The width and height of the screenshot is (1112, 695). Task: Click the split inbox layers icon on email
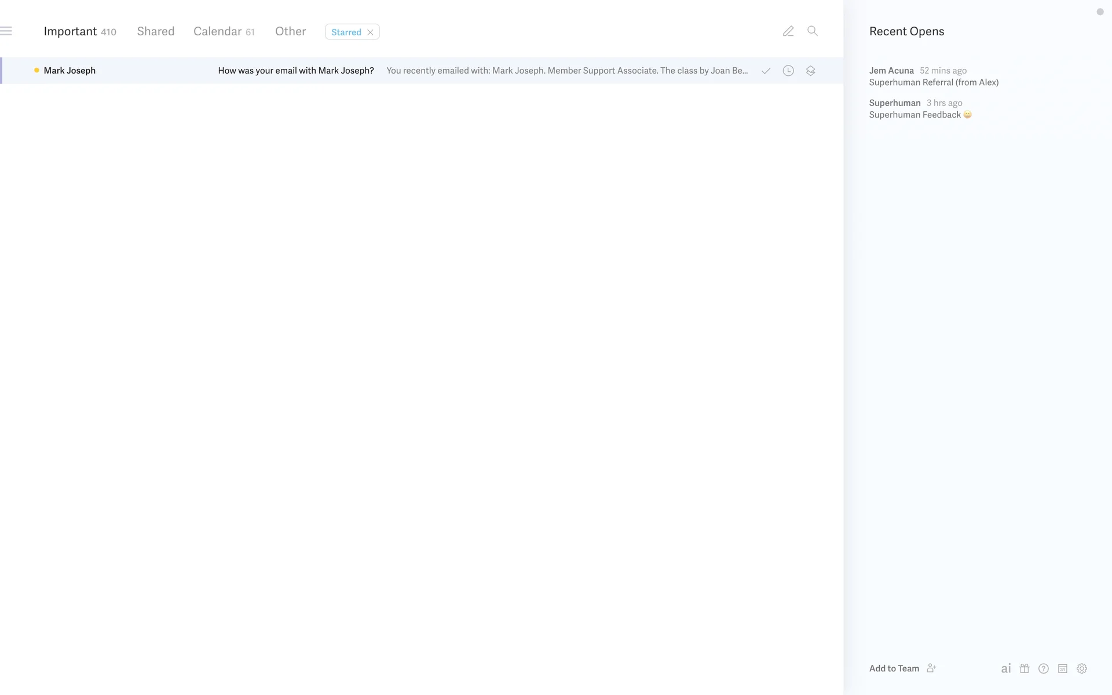tap(811, 71)
